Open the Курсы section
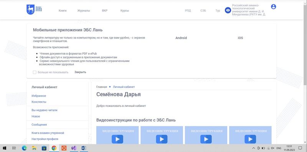307x152 pixels. tap(125, 11)
